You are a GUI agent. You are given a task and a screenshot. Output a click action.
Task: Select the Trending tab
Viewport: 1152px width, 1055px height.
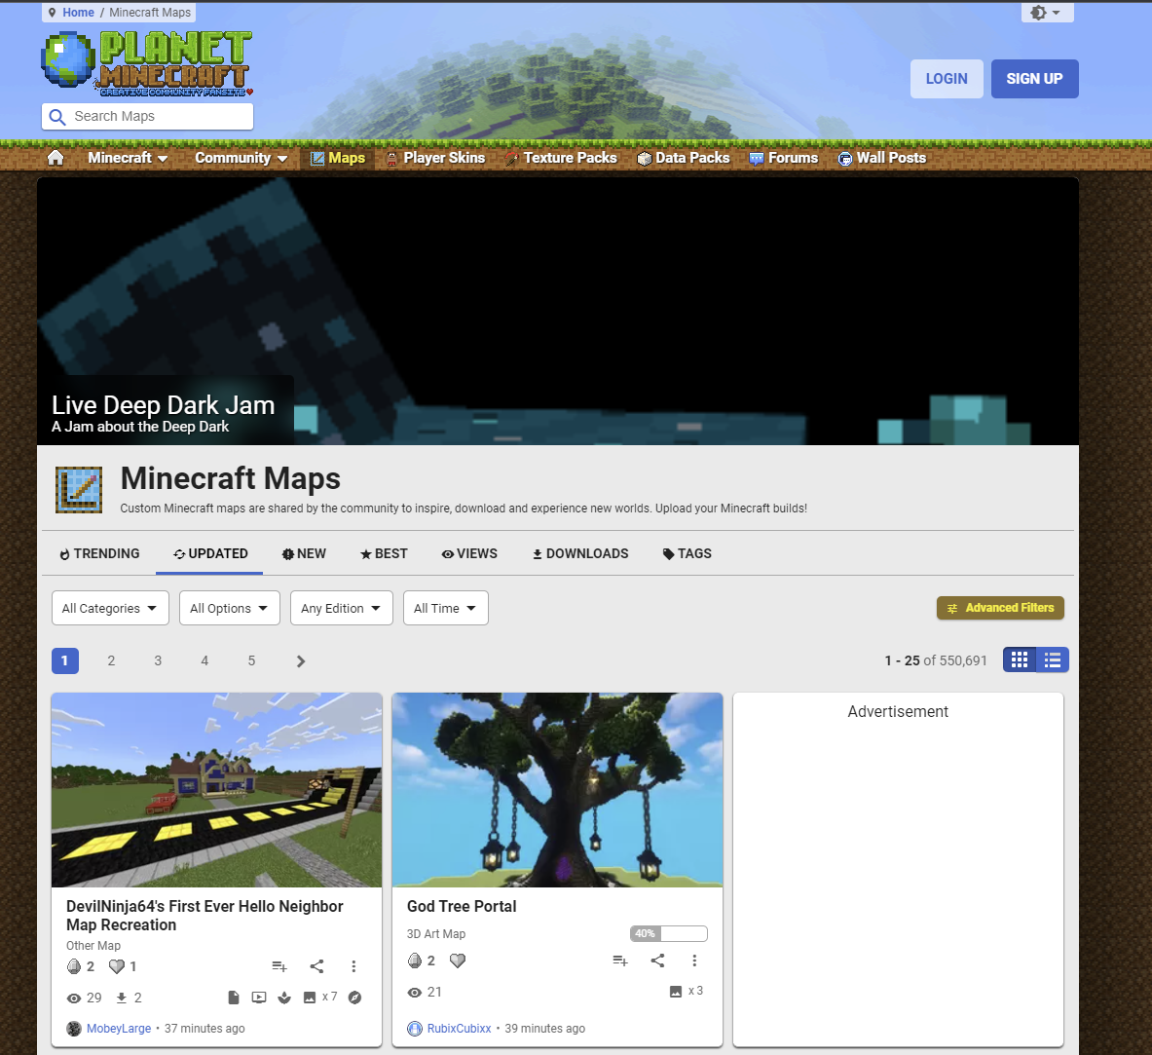[x=99, y=553]
